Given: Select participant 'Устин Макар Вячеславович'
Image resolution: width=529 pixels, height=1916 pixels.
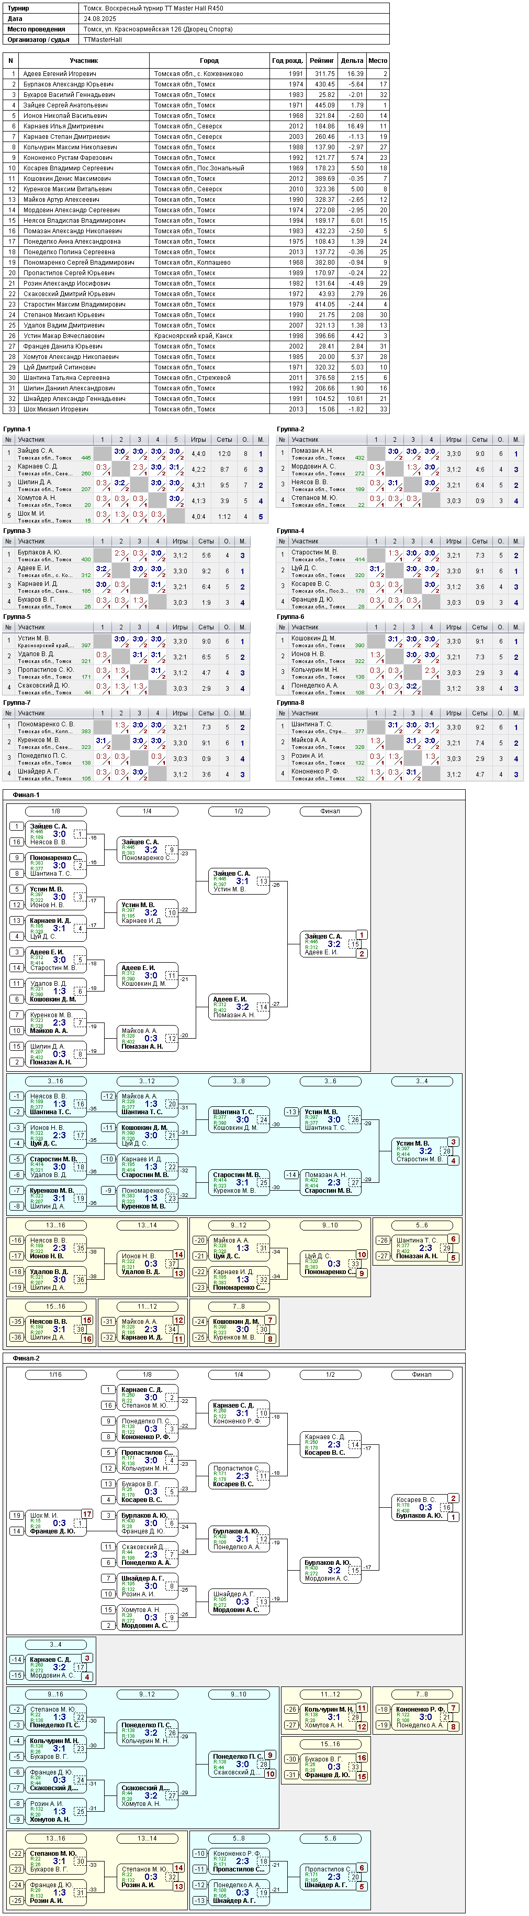Looking at the screenshot, I should 64,335.
